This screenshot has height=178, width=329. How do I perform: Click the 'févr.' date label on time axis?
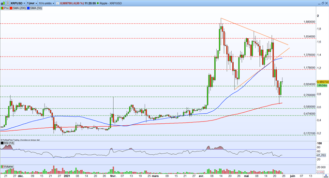pos(113,176)
